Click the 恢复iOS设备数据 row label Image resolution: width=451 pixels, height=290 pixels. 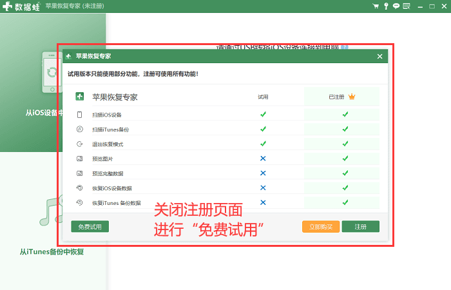[112, 188]
